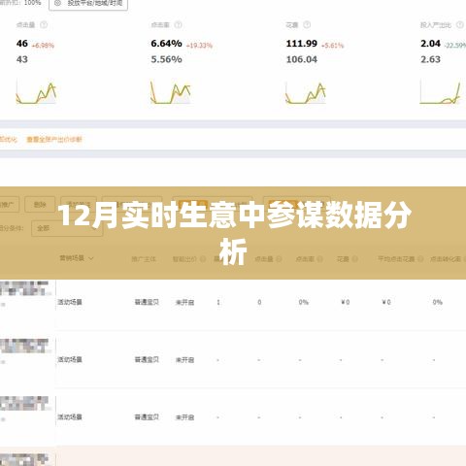Click 普通宝贝 in the row showing 0%
The height and width of the screenshot is (466, 466).
click(147, 302)
